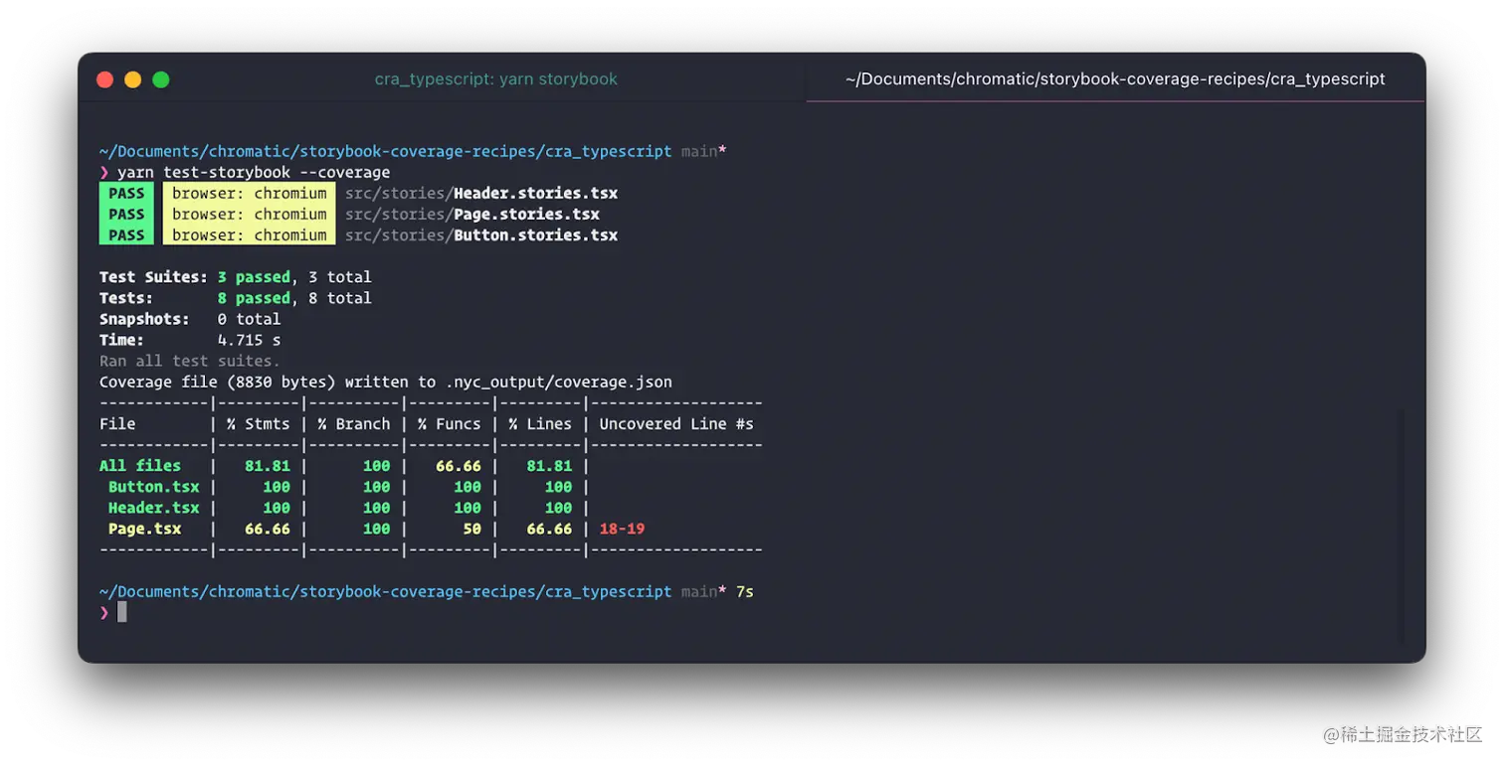The height and width of the screenshot is (766, 1504).
Task: Click the 7s duration indicator
Action: point(745,591)
